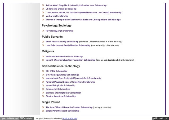Open Women's Transportation Seminar Scholarships link

click(83, 20)
